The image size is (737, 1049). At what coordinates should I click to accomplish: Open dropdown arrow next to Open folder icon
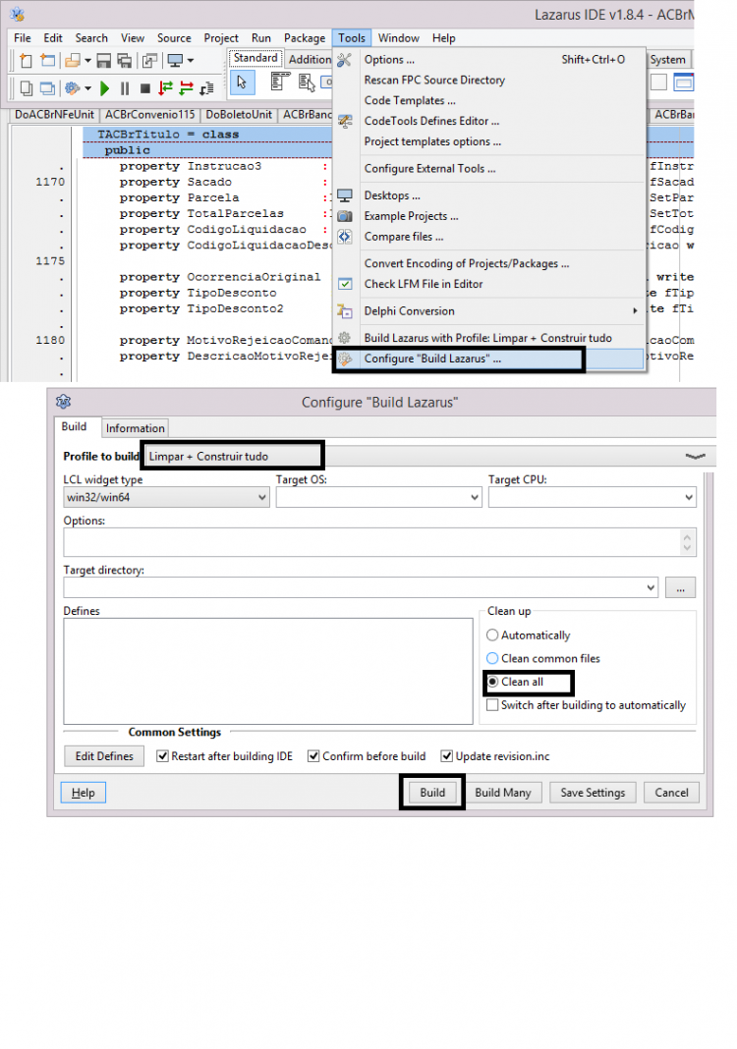[x=87, y=61]
